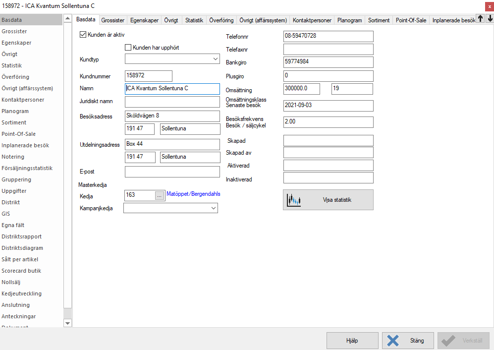The image size is (494, 350).
Task: Click the Senaste besök date field
Action: coord(329,106)
